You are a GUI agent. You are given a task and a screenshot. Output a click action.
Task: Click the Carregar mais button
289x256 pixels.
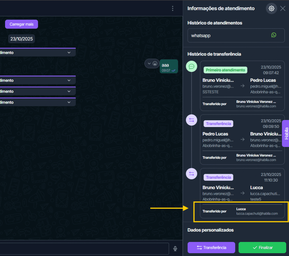pos(21,24)
